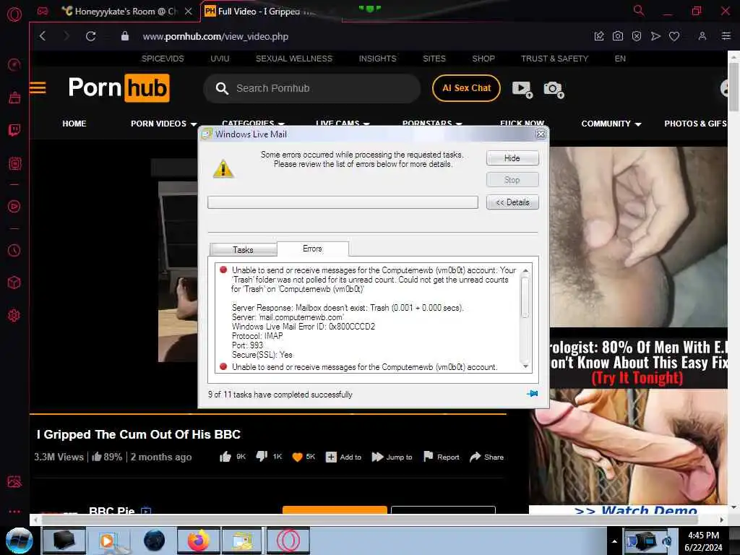Open browsing History from the sidebar clock
This screenshot has width=740, height=555.
14,250
